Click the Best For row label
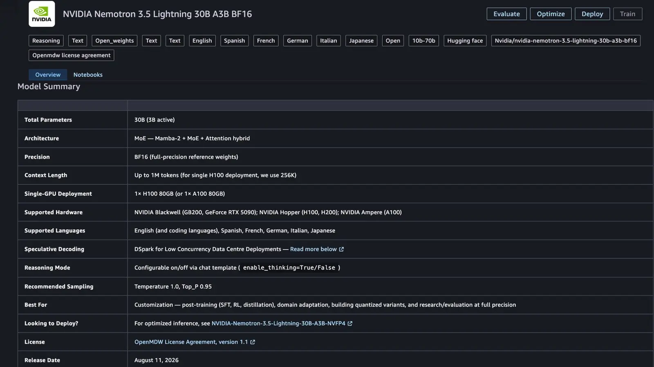The height and width of the screenshot is (367, 654). point(36,305)
